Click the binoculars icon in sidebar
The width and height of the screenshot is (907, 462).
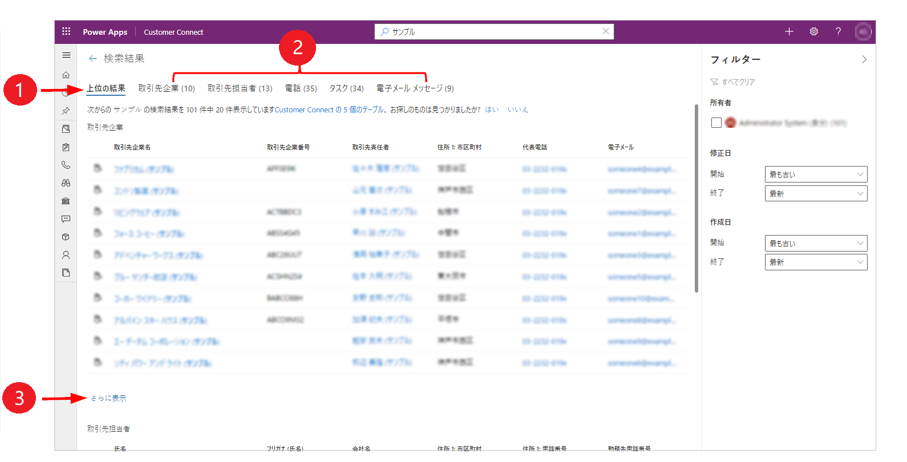click(x=66, y=183)
